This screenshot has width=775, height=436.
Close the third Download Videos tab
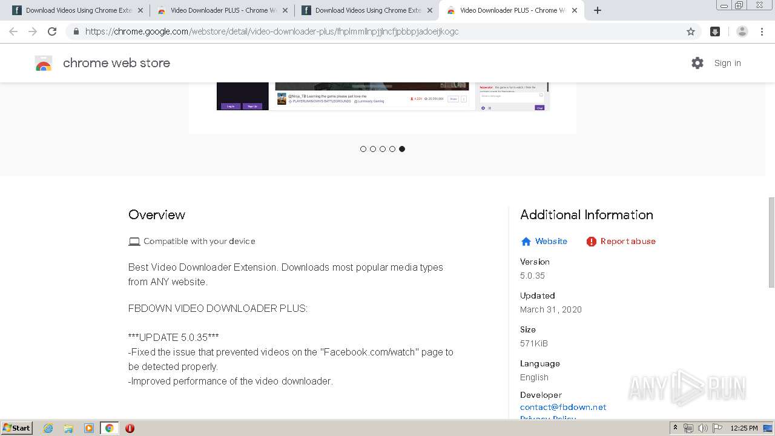click(x=430, y=10)
